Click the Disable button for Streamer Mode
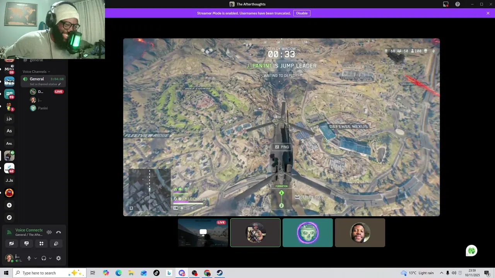This screenshot has width=495, height=278. point(302,13)
